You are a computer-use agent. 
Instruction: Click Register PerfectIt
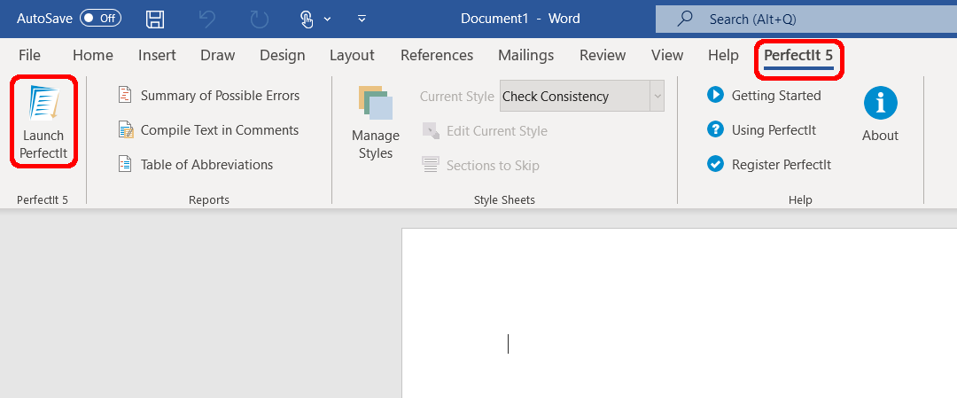tap(769, 165)
